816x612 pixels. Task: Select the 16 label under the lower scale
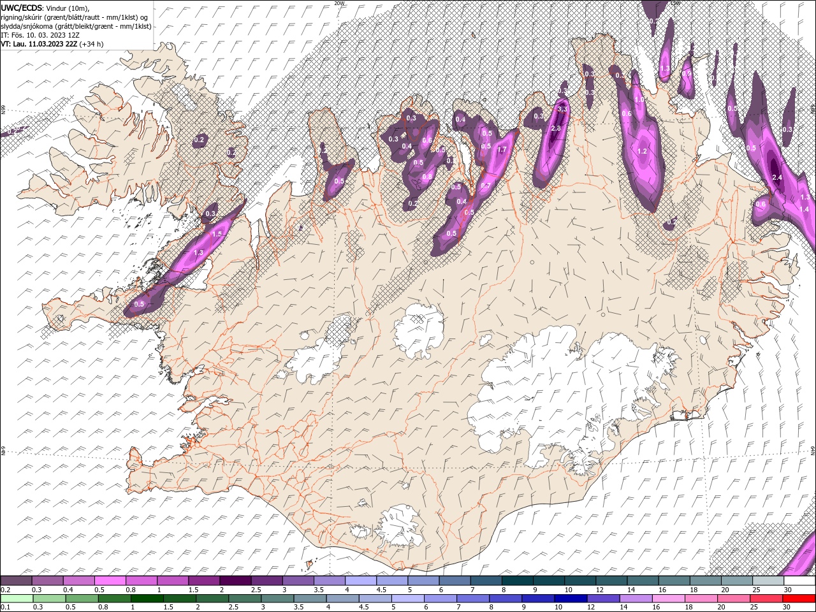(655, 608)
